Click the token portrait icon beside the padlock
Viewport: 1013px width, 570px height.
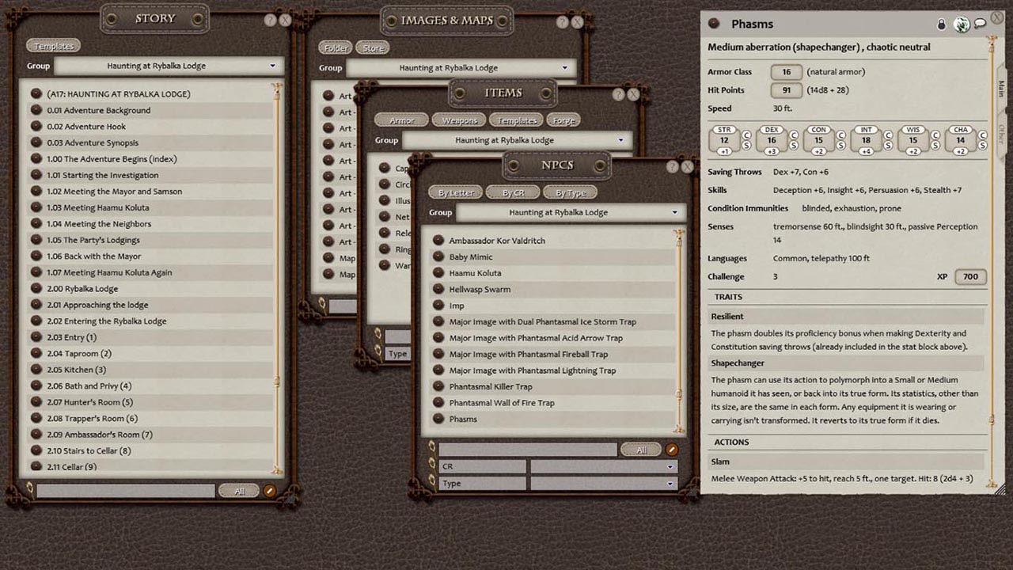(961, 24)
